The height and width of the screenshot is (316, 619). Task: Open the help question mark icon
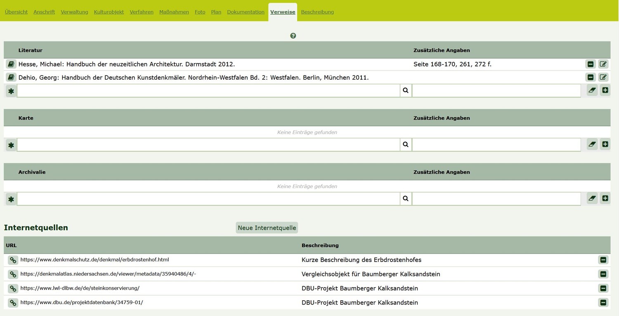click(x=293, y=36)
